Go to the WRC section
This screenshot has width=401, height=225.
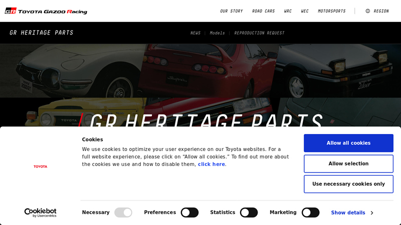coord(288,11)
